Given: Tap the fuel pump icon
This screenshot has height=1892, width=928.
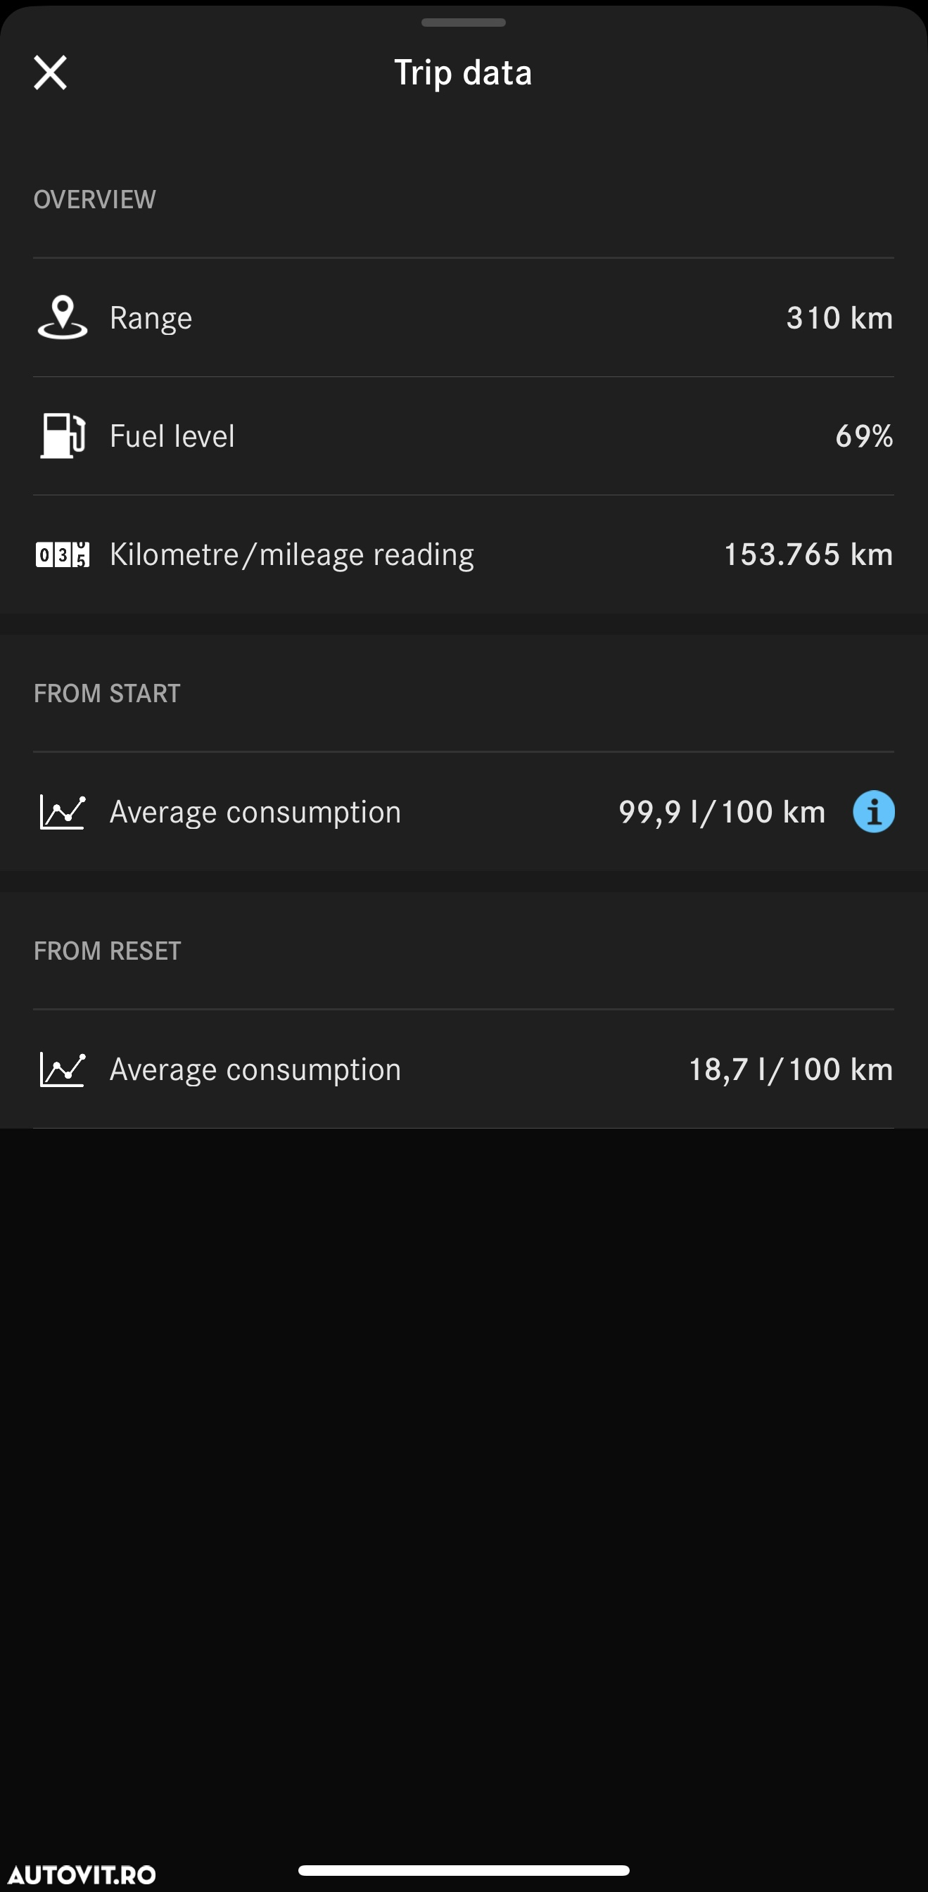Looking at the screenshot, I should tap(63, 436).
